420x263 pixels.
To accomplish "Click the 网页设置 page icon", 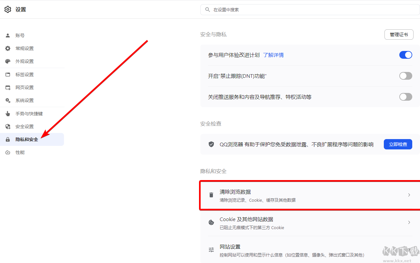I will (7, 87).
